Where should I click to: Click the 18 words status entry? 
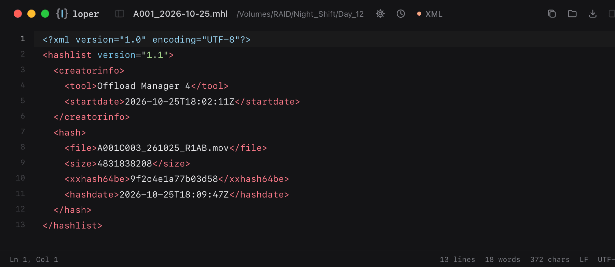pos(503,260)
